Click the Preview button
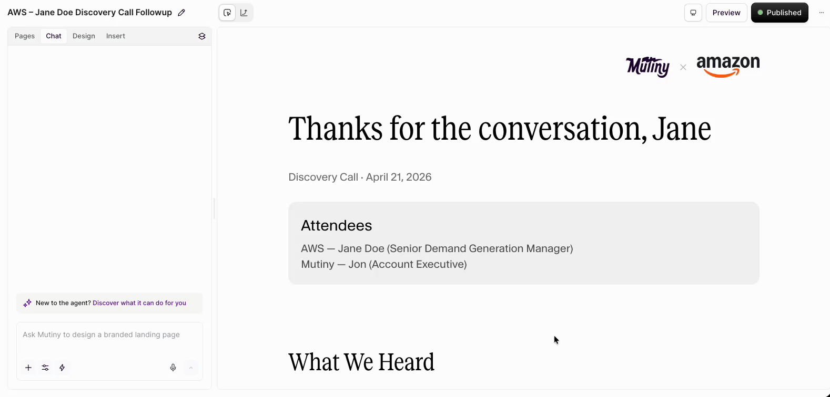Viewport: 830px width, 397px height. pyautogui.click(x=726, y=13)
